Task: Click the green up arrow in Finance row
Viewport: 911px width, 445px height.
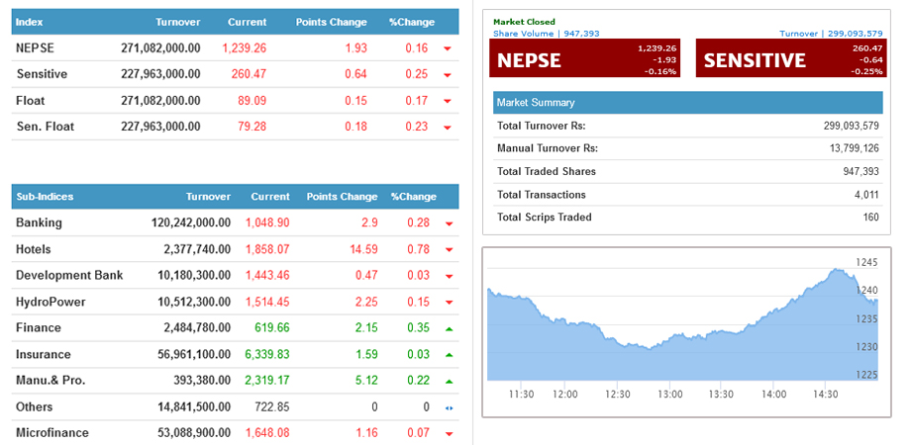Action: click(449, 329)
